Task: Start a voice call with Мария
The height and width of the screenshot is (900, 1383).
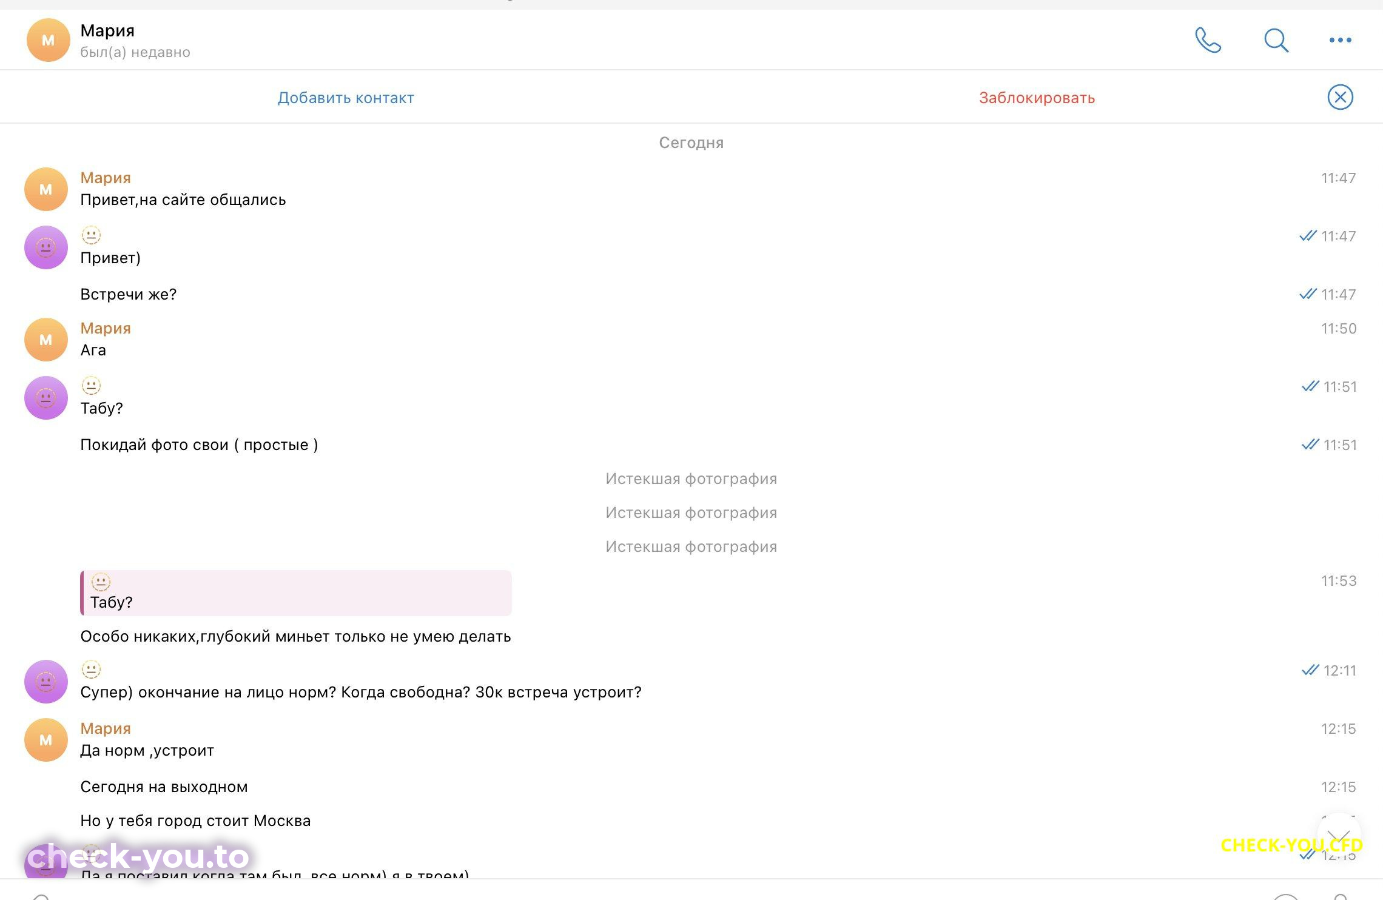Action: [1208, 40]
